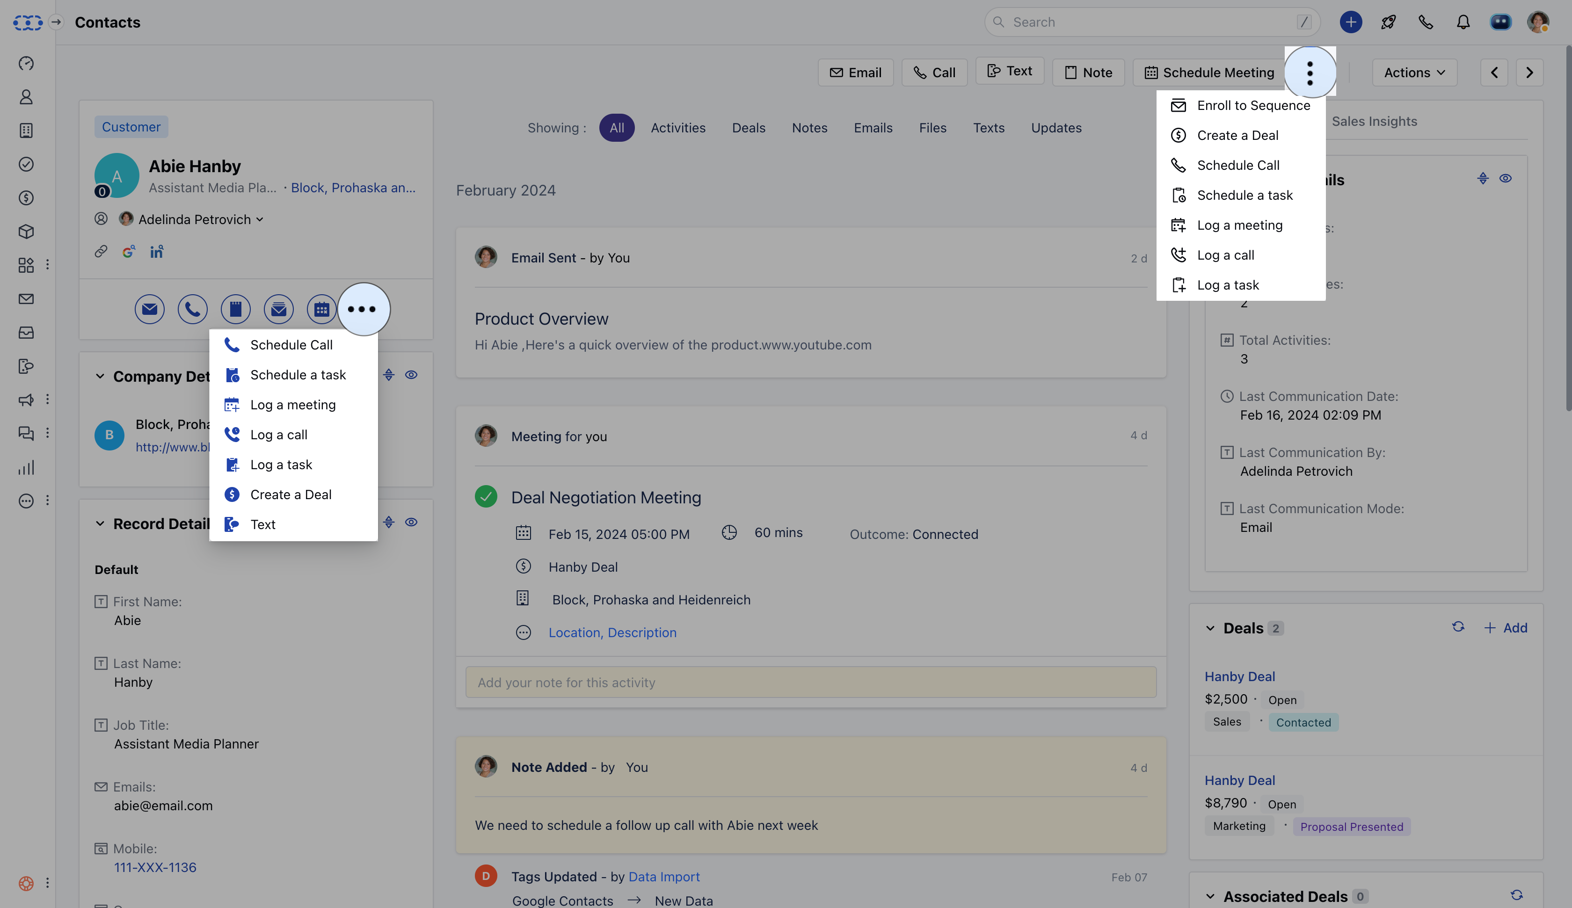Collapse the Company Details section chevron
Image resolution: width=1572 pixels, height=908 pixels.
pyautogui.click(x=101, y=376)
